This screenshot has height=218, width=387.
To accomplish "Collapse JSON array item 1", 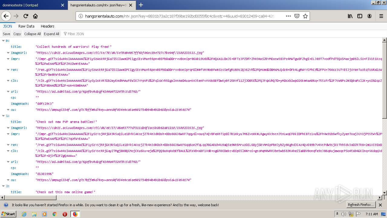I will tap(3, 116).
